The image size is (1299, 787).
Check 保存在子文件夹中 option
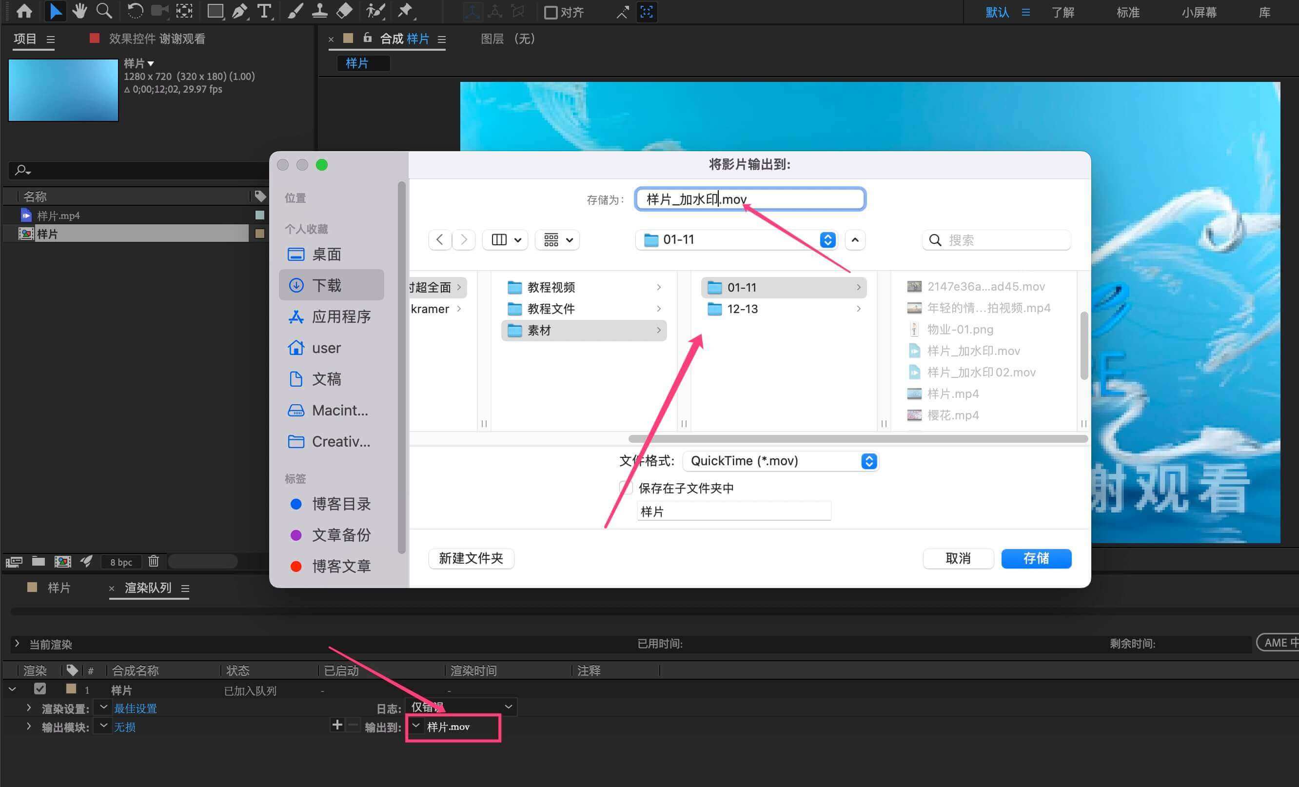[626, 488]
